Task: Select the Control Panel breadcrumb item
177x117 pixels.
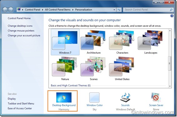Action: (x=33, y=10)
